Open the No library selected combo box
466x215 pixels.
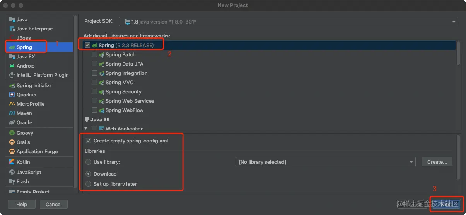(325, 162)
